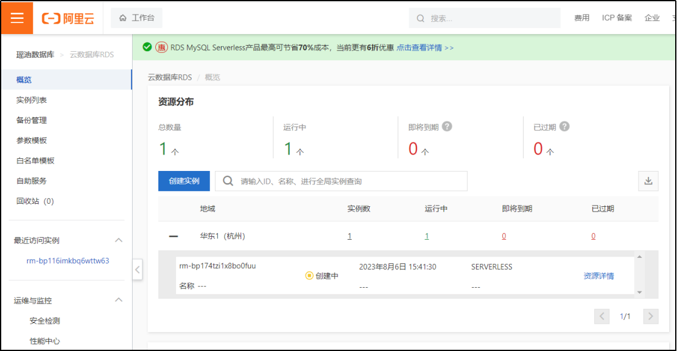This screenshot has height=351, width=677.
Task: Open ICP 备案 in the top navigation
Action: [x=617, y=18]
